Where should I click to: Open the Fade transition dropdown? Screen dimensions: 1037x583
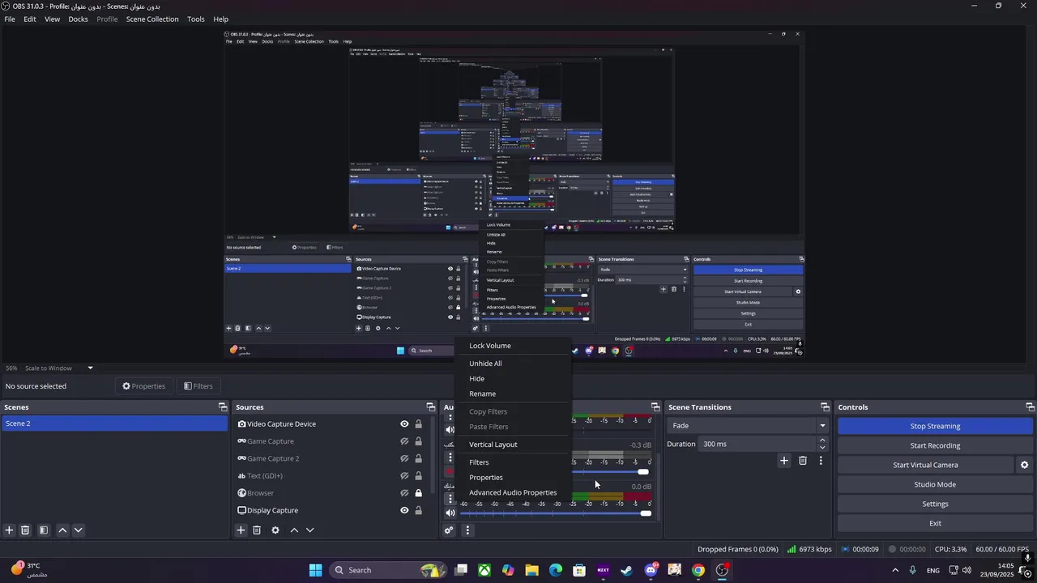[747, 426]
